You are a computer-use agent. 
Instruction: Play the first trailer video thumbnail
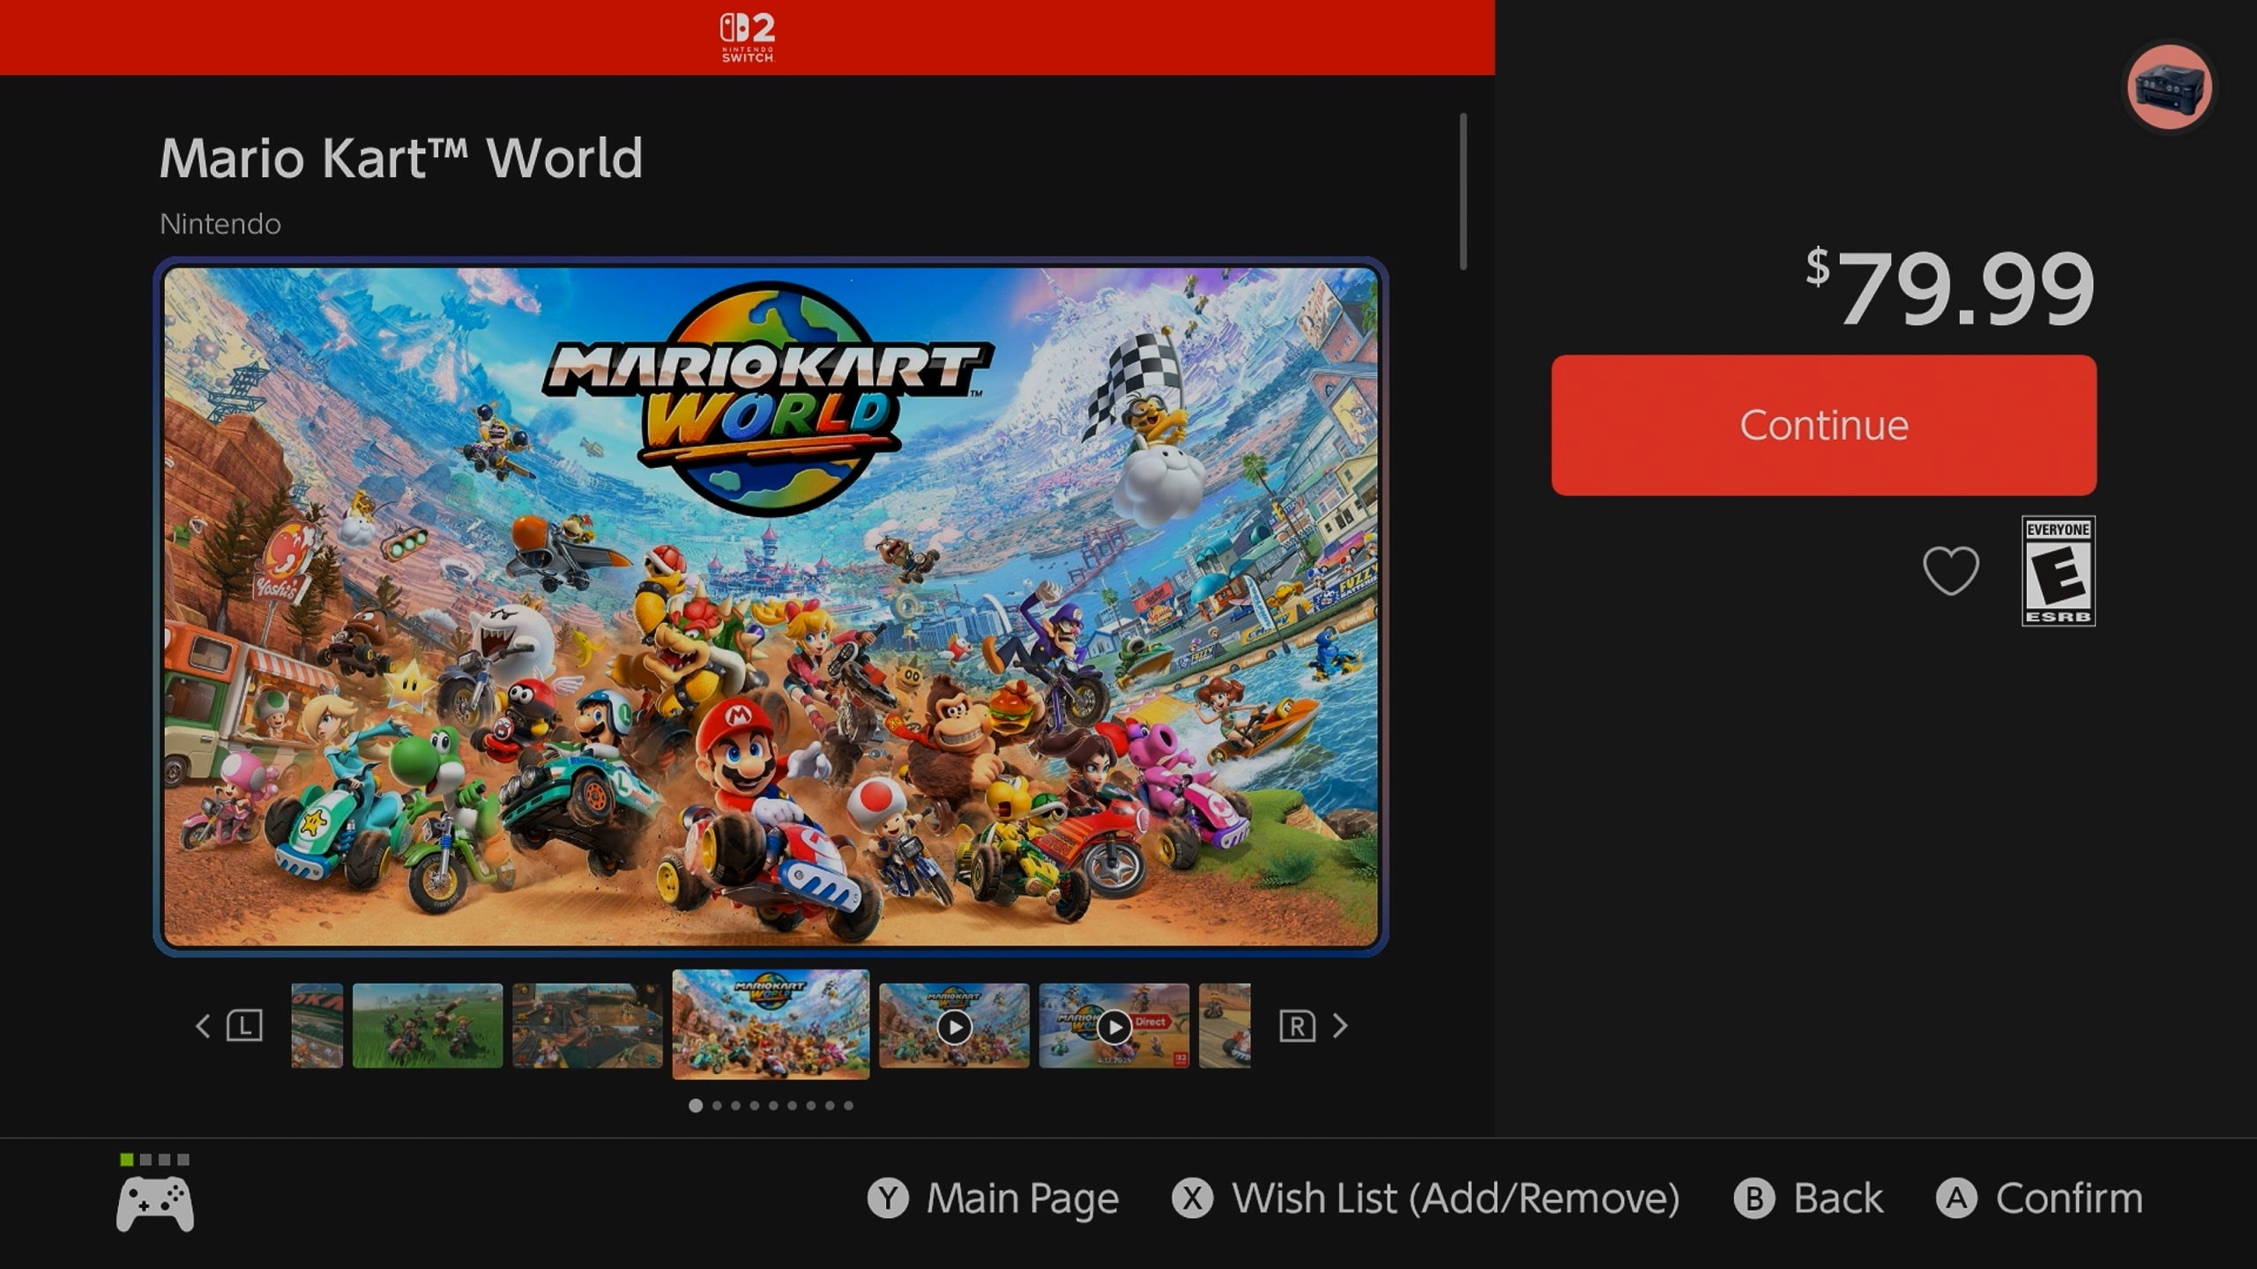[954, 1026]
